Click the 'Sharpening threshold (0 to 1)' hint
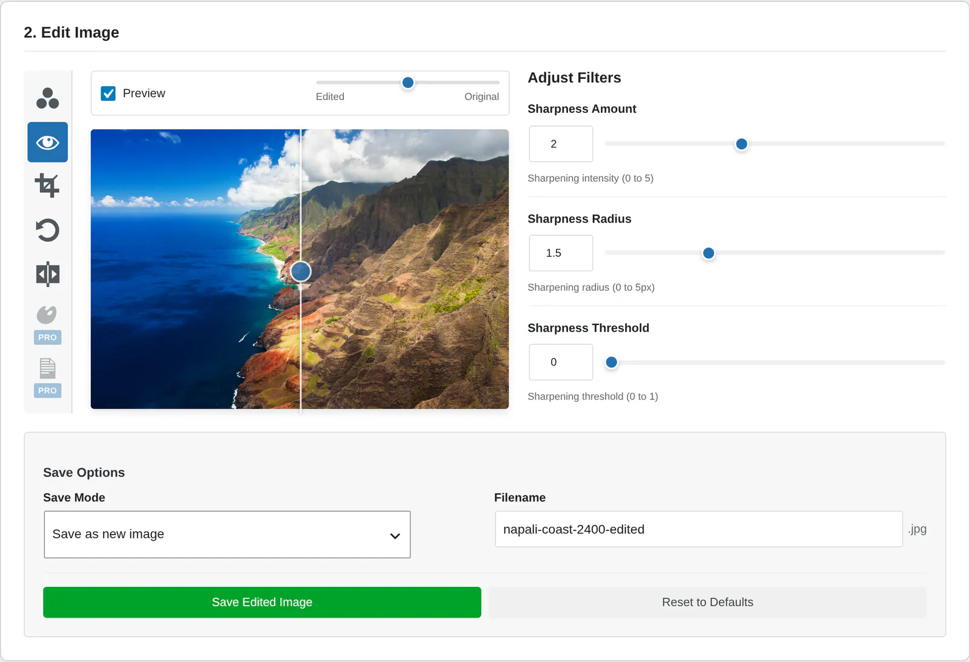This screenshot has height=662, width=970. click(x=593, y=396)
